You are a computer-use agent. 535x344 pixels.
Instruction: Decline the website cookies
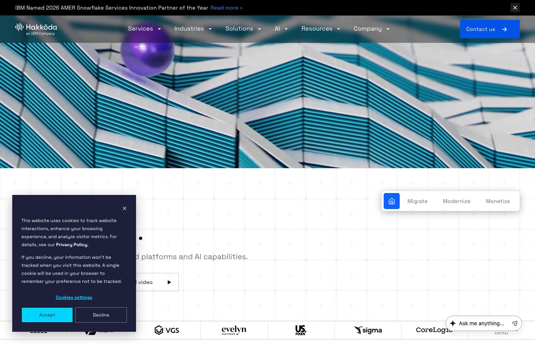click(x=101, y=315)
